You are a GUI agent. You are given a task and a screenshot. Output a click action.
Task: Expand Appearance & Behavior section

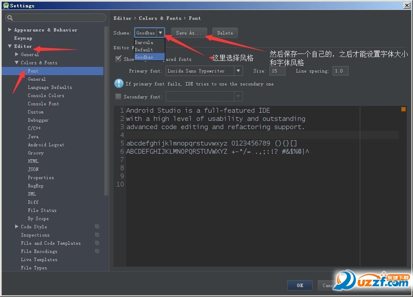10,30
